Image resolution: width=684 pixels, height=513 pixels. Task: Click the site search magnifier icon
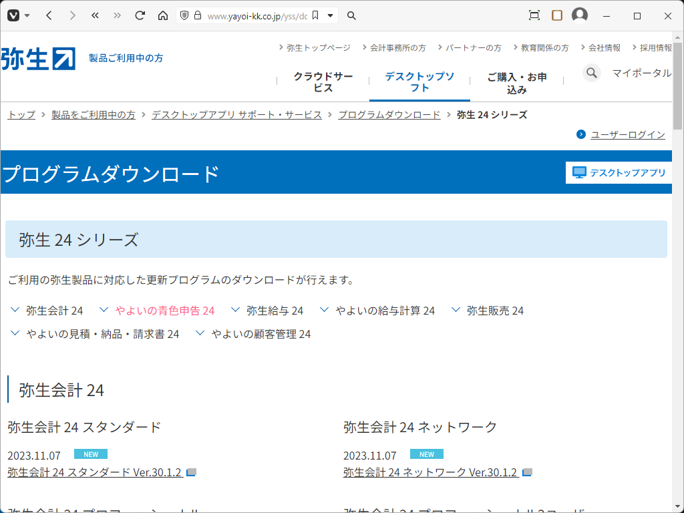[x=592, y=73]
